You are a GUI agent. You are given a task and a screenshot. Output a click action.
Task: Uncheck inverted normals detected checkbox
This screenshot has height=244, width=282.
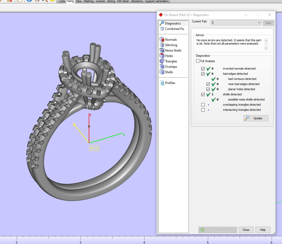[x=203, y=69]
